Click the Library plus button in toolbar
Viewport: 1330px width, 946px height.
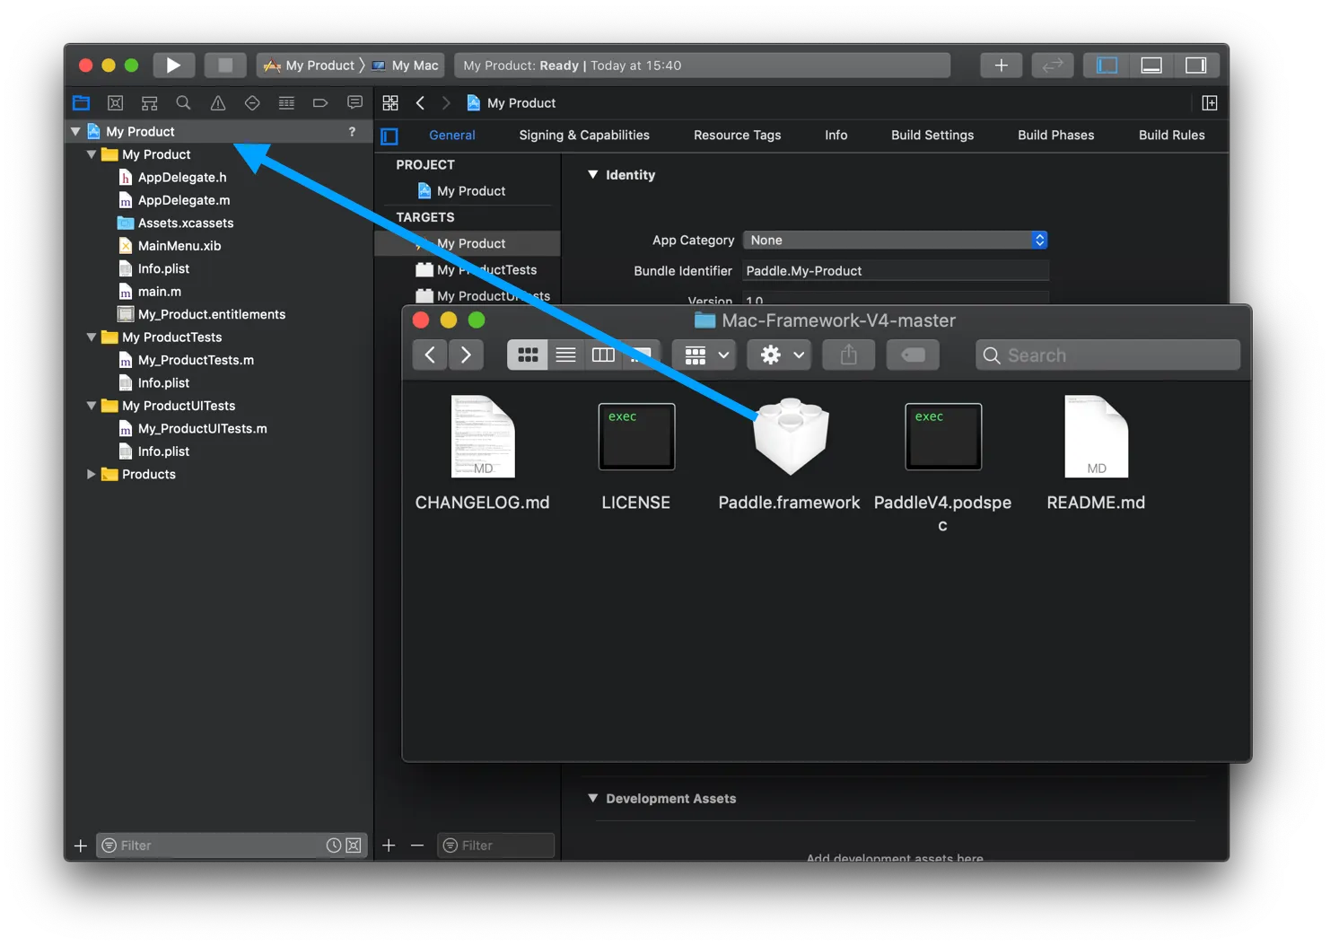1001,66
